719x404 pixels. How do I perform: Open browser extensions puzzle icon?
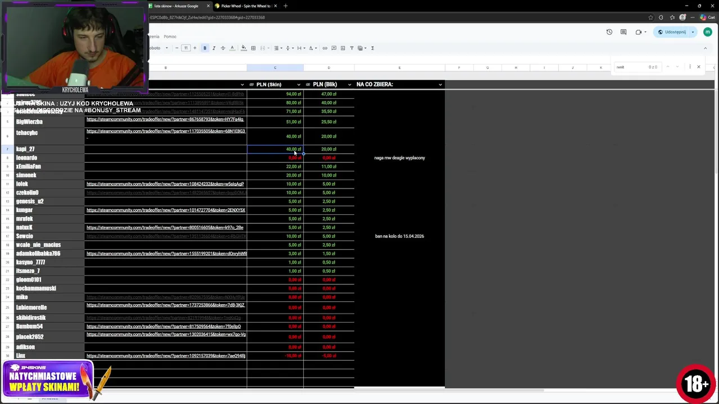tap(661, 17)
